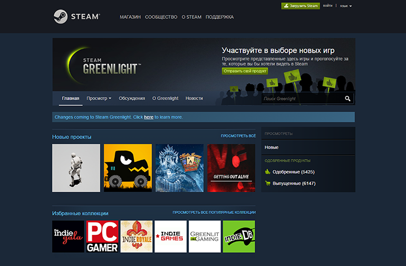Open the white robot figure project
Viewport: 406px width, 266px height.
click(76, 168)
